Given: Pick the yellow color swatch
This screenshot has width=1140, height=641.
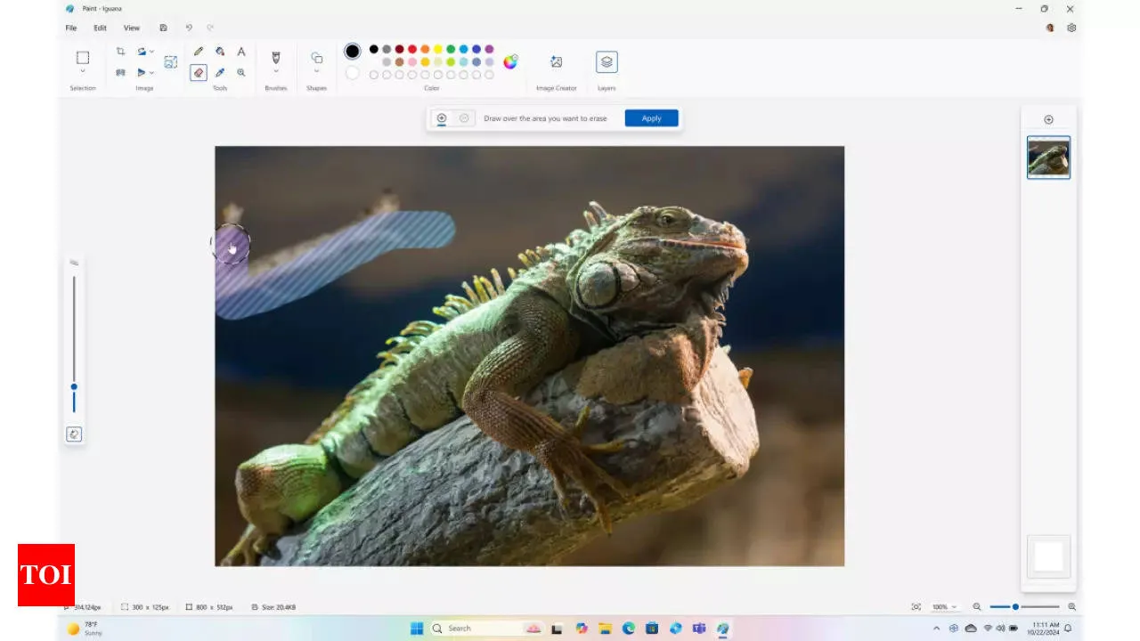Looking at the screenshot, I should [x=437, y=49].
